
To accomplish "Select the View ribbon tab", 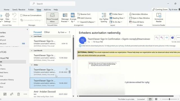I will point(39,10).
